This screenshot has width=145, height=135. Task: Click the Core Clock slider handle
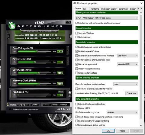(39, 73)
